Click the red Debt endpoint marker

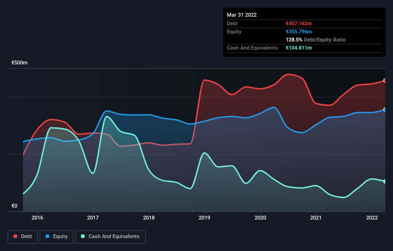pyautogui.click(x=385, y=81)
